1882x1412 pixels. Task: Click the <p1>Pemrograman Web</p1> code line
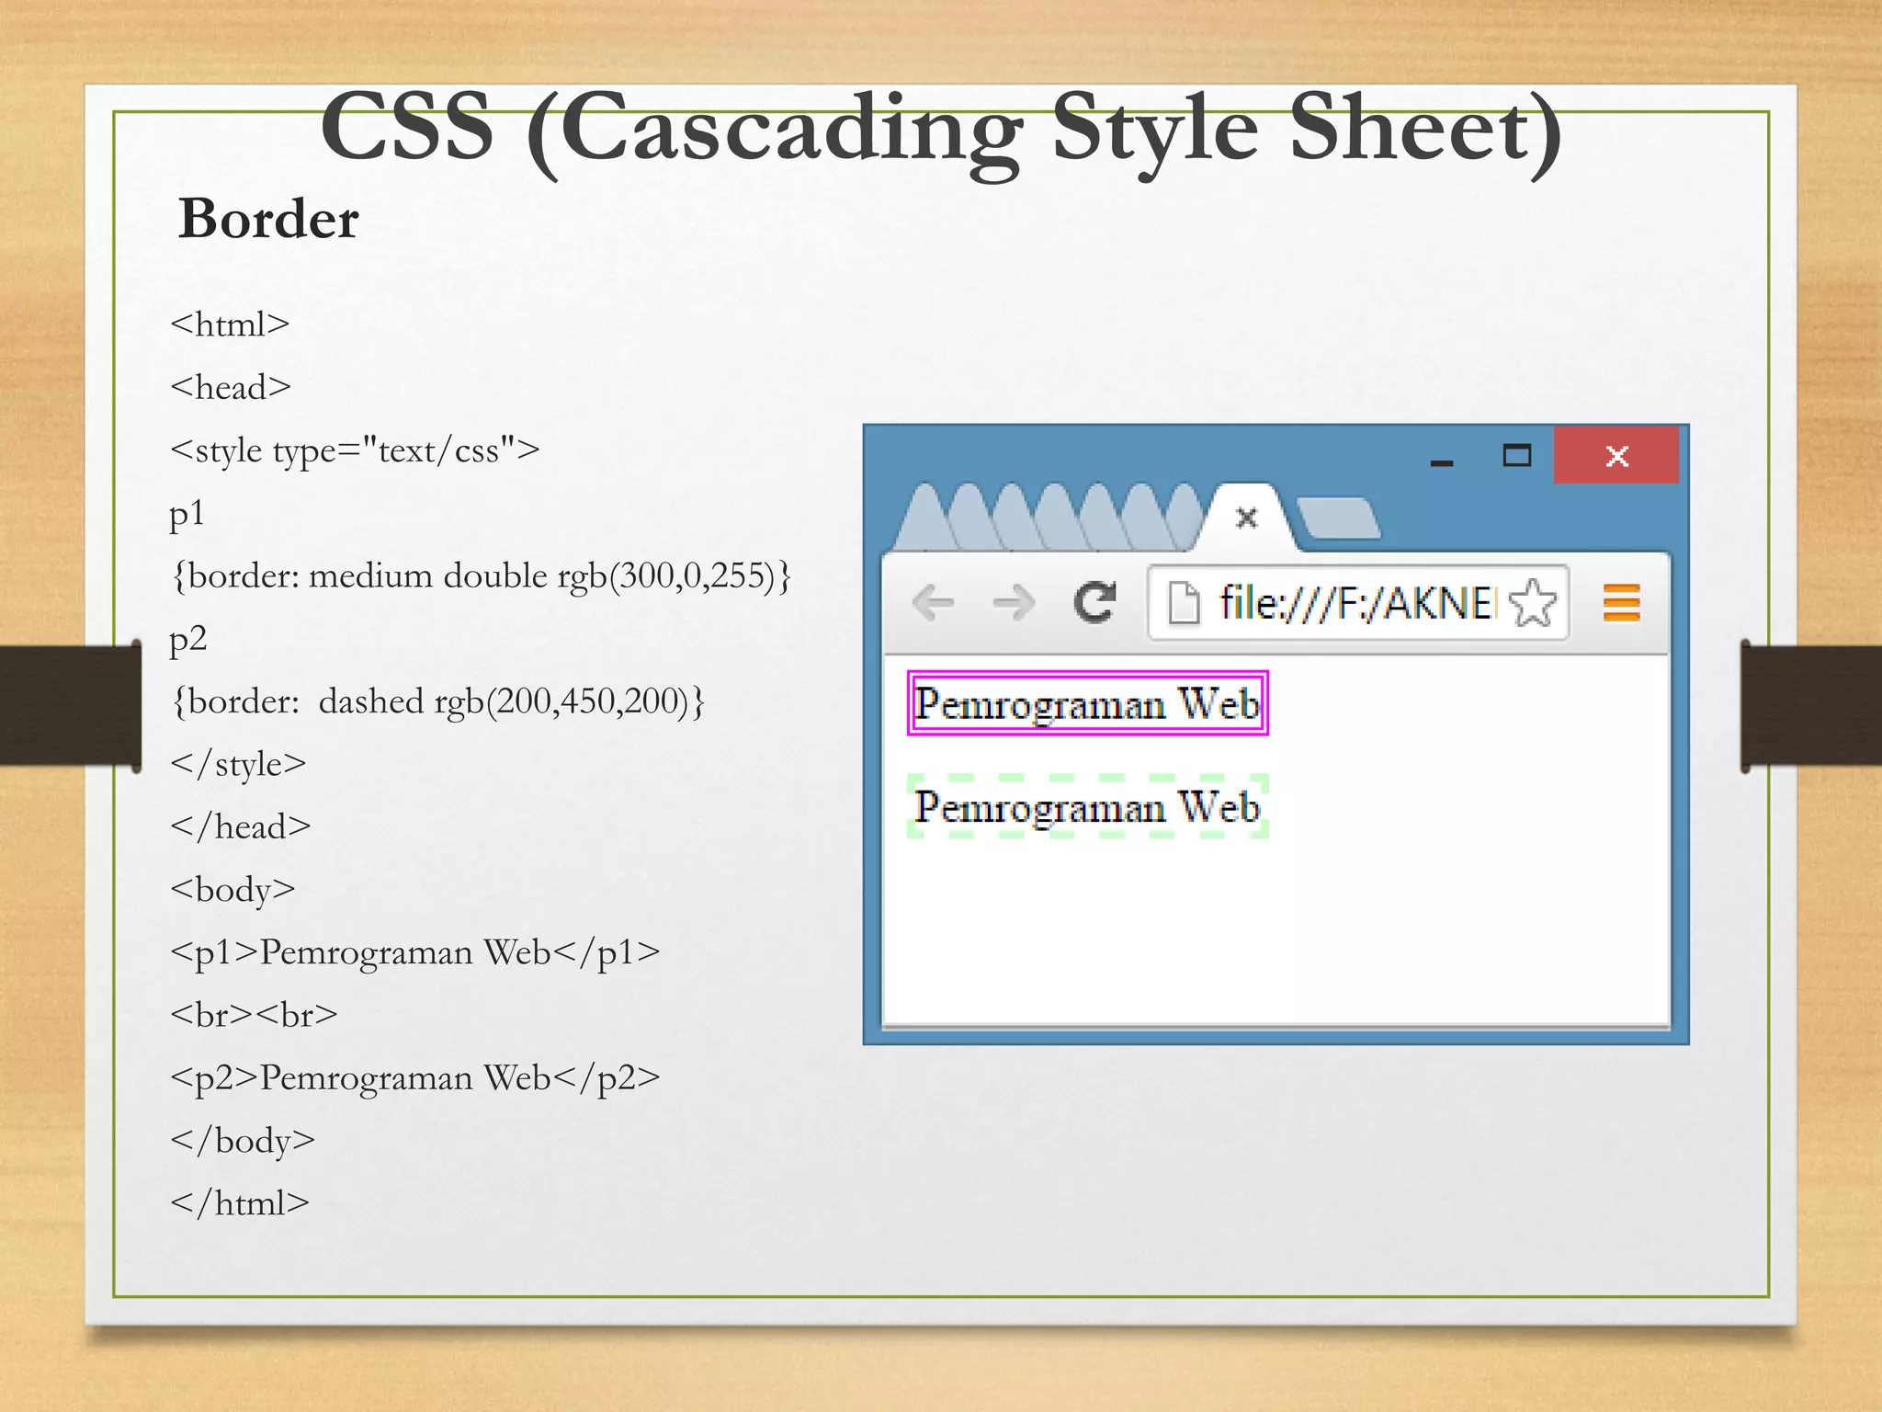(415, 953)
